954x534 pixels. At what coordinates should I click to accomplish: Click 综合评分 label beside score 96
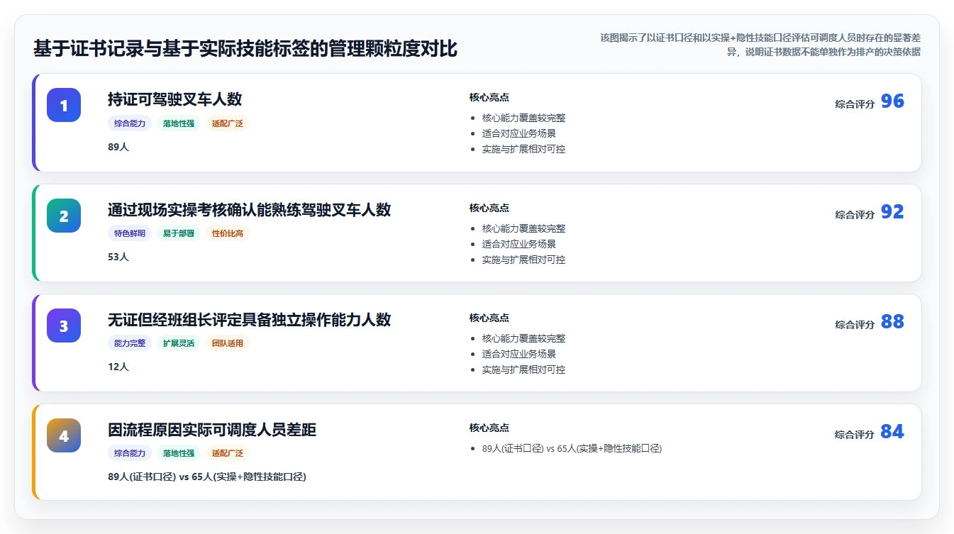[x=855, y=104]
